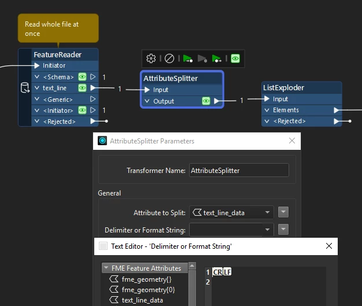The image size is (362, 306).
Task: Expand FeatureReader Generic port attributes
Action: point(36,99)
